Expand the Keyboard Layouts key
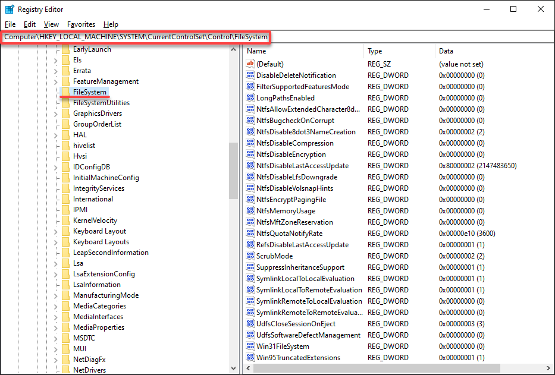 click(55, 242)
